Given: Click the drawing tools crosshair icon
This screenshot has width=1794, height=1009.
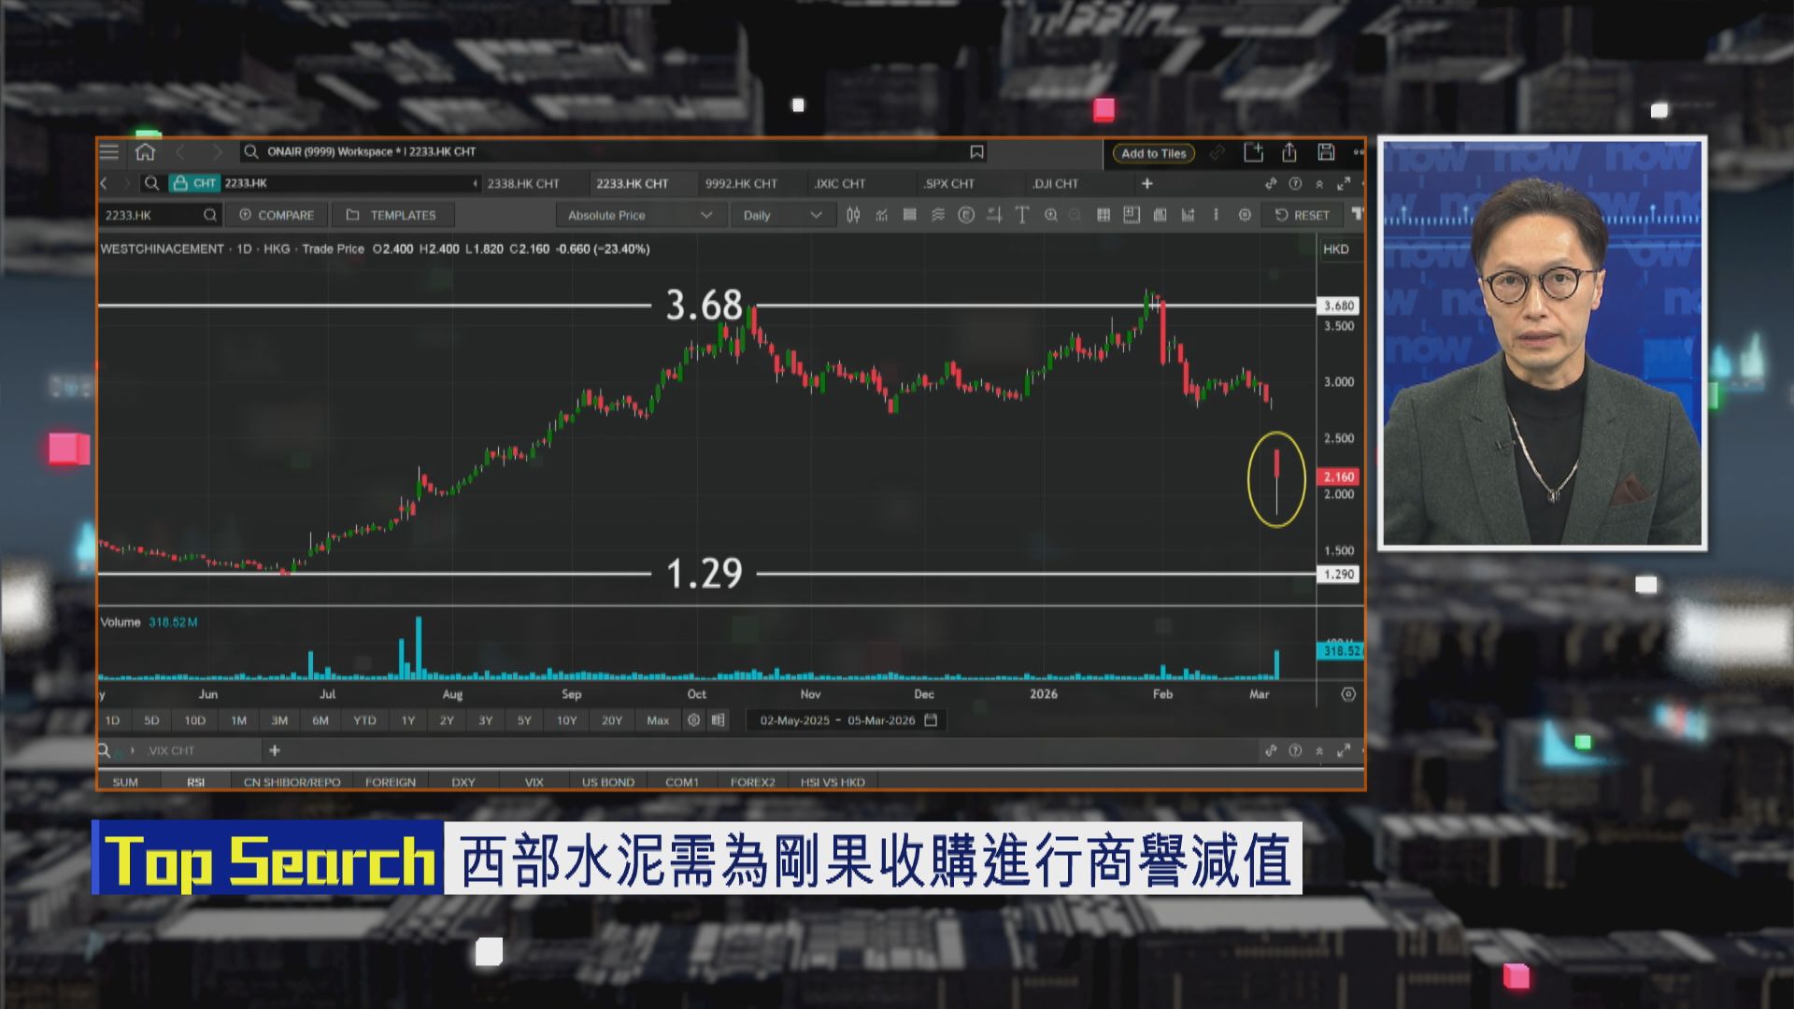Looking at the screenshot, I should (x=993, y=215).
